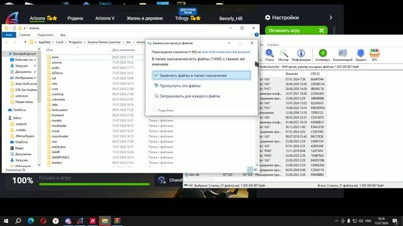Image resolution: width=403 pixels, height=226 pixels.
Task: Click the Programs breadcrumb in address bar
Action: [x=76, y=42]
